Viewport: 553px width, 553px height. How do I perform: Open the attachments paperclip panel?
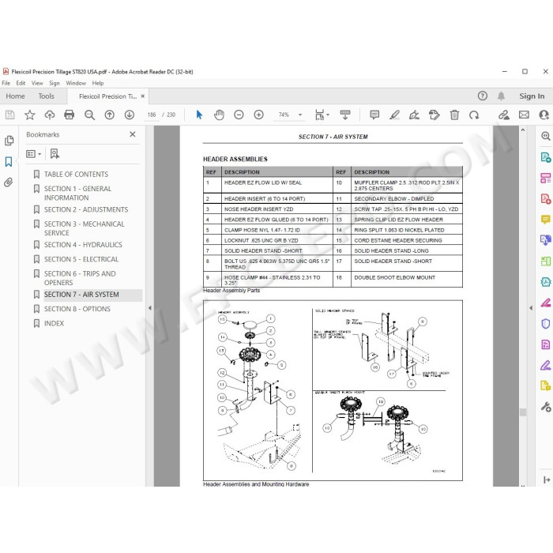tap(9, 182)
